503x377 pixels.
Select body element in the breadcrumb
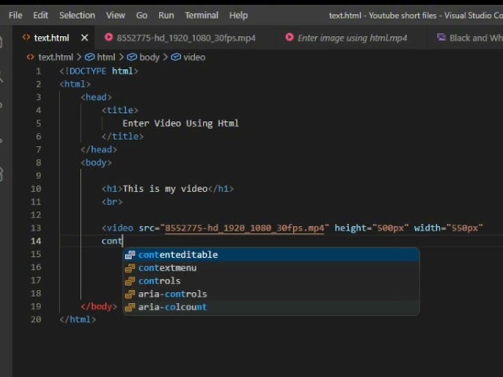[149, 57]
